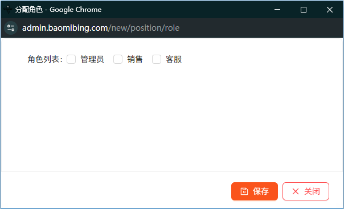Tick the 管理员 checkbox
Image resolution: width=344 pixels, height=209 pixels.
click(x=71, y=59)
